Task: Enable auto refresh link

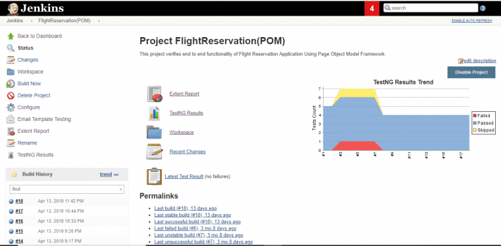Action: [471, 21]
